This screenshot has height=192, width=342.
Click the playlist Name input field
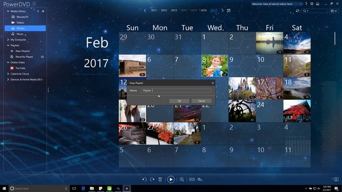coord(176,91)
